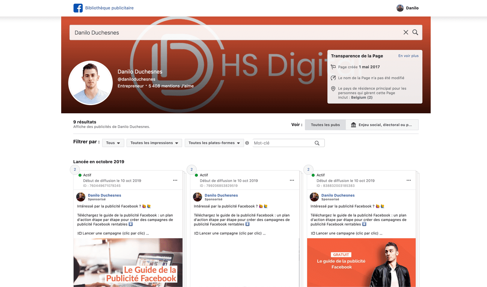Image resolution: width=487 pixels, height=287 pixels.
Task: Click the version count badge on first ad
Action: click(75, 170)
